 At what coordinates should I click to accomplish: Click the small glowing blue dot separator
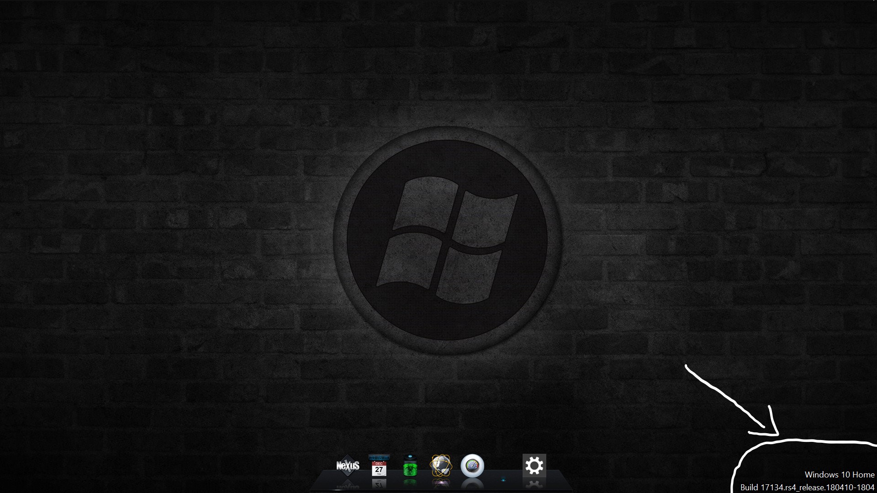click(x=503, y=479)
